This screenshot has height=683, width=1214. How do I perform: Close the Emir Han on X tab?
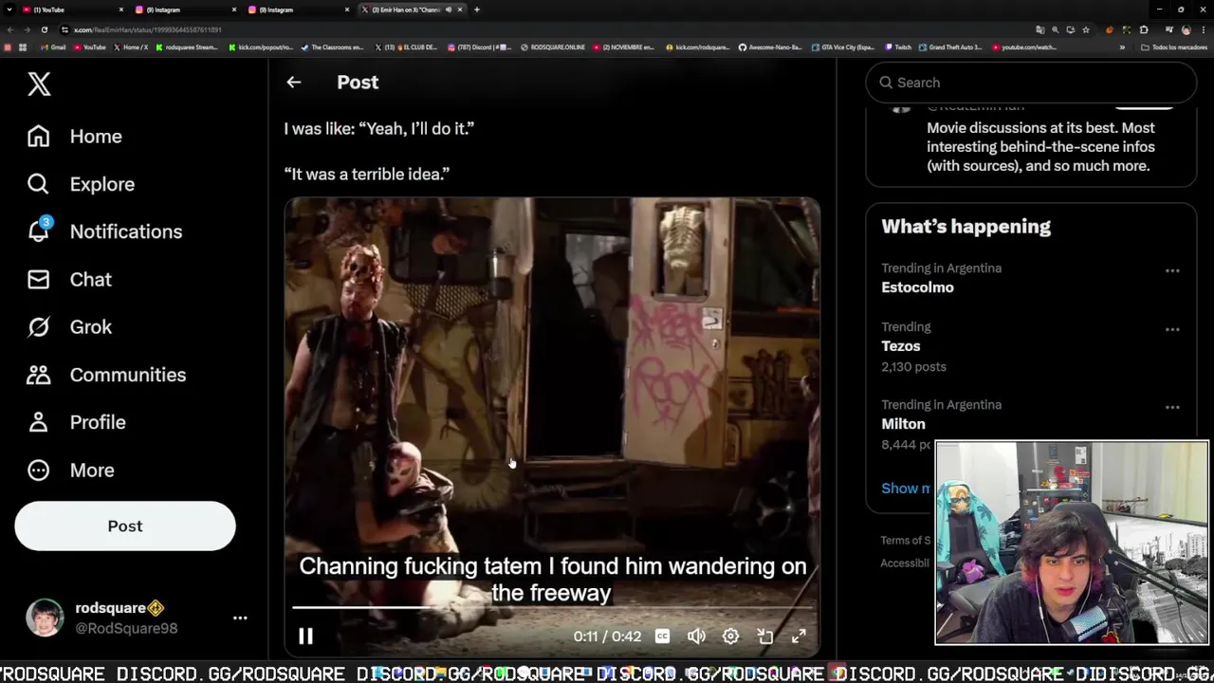(x=460, y=9)
